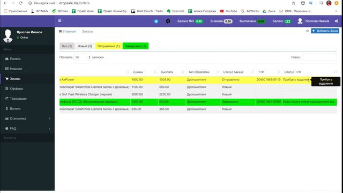Click В заказе indicator in top bar

point(221,21)
